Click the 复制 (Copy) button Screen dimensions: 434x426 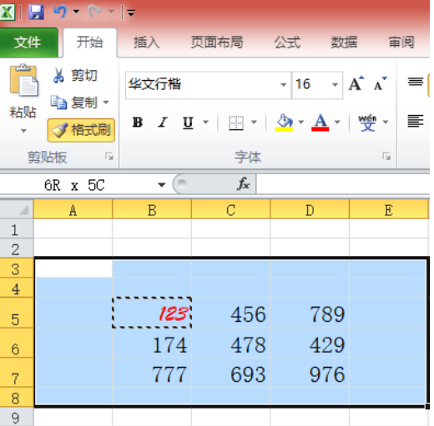click(x=74, y=103)
